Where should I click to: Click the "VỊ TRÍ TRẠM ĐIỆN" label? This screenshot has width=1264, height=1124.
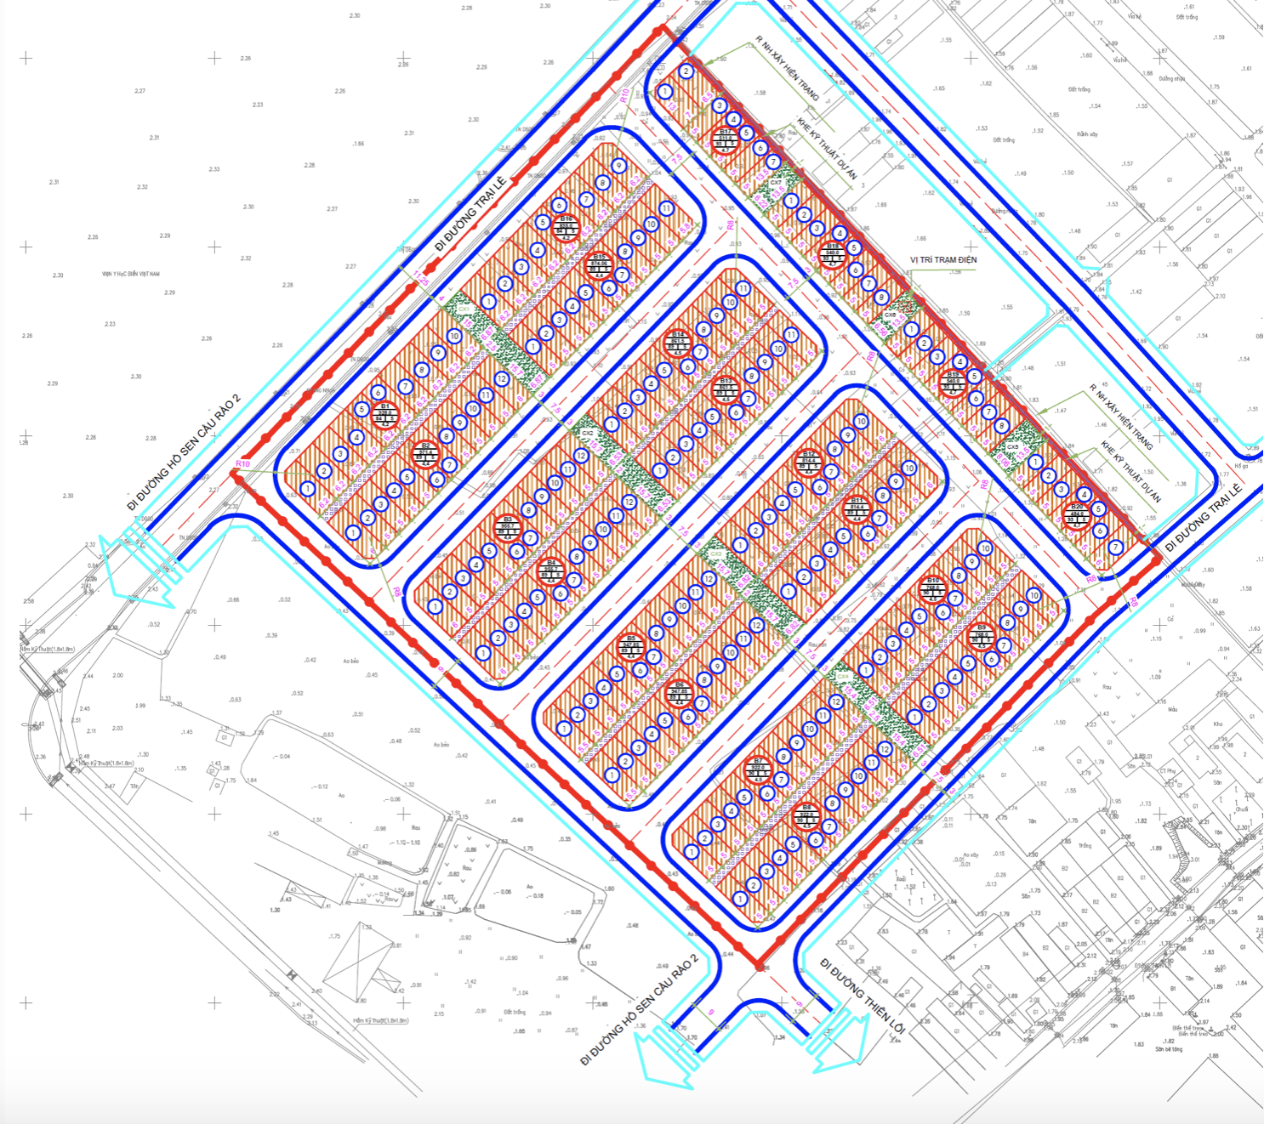(x=943, y=260)
